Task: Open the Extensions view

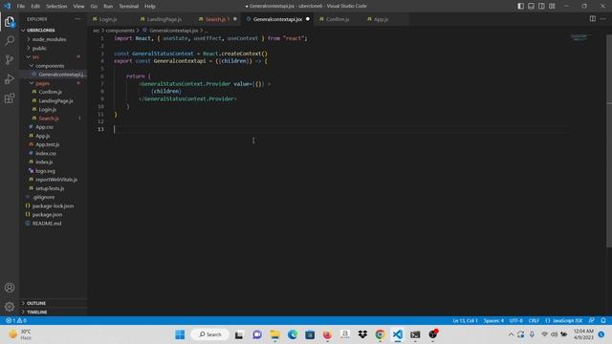Action: pyautogui.click(x=10, y=97)
